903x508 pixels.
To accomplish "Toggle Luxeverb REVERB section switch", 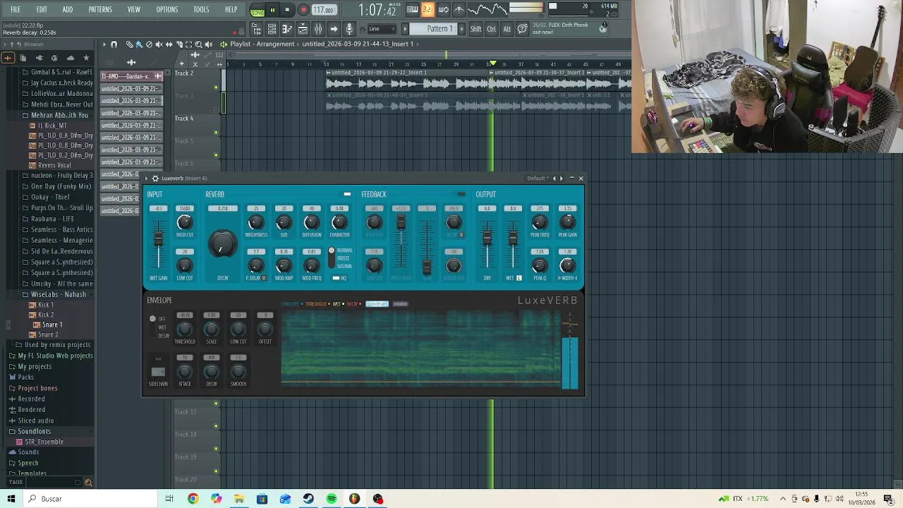I will [x=347, y=194].
